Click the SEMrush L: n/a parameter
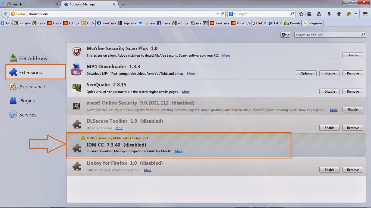Screen dimensions: 371x208 point(54,23)
